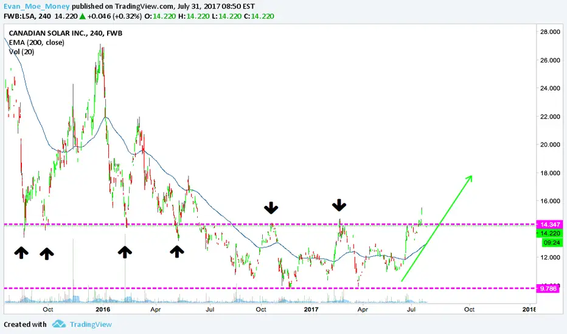Click the 22.000 price axis value
567x334 pixels.
point(549,117)
